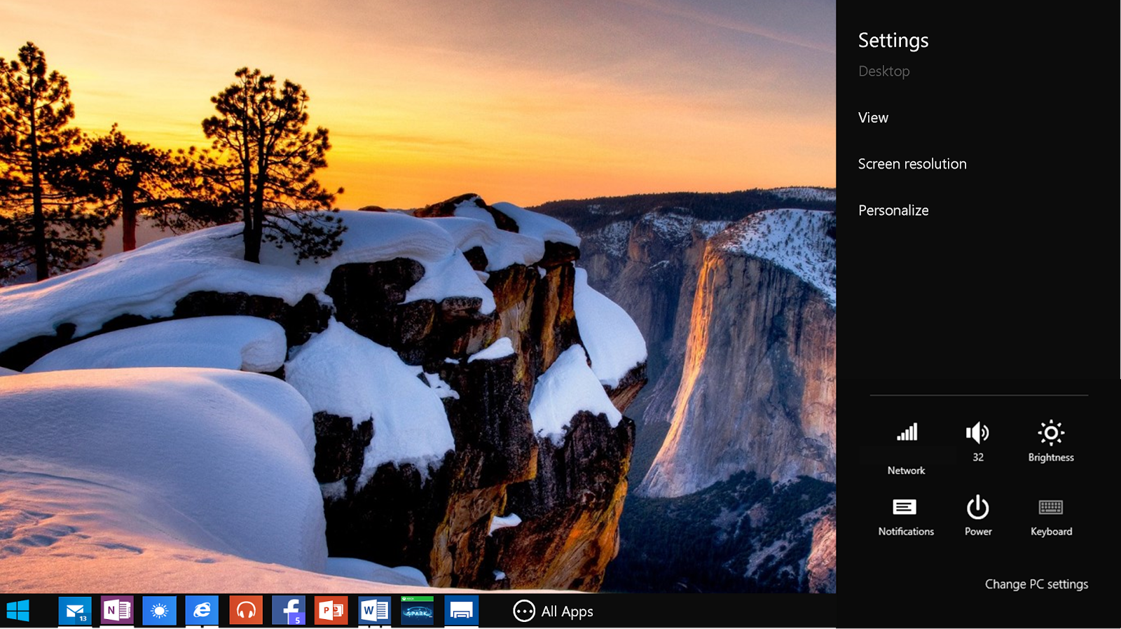Open Screen resolution settings
Screen dimensions: 1121x629
(912, 164)
